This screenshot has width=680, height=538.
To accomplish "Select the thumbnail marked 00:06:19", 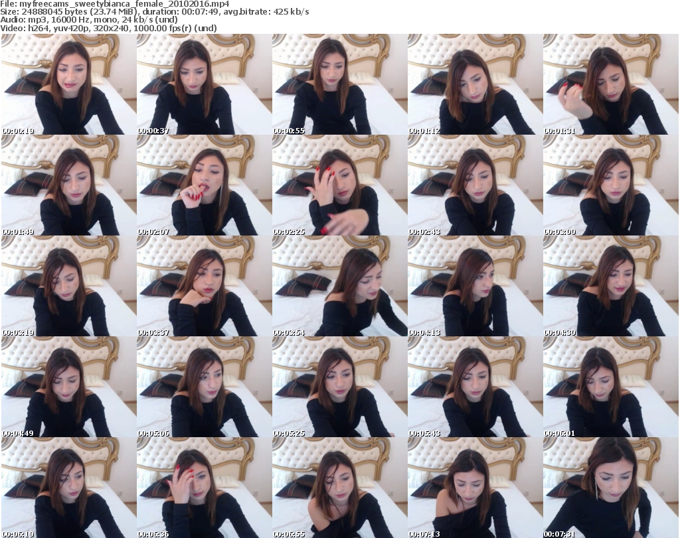I will 68,488.
